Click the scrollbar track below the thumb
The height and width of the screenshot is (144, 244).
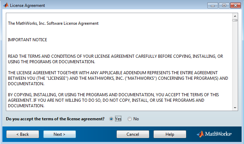click(235, 64)
